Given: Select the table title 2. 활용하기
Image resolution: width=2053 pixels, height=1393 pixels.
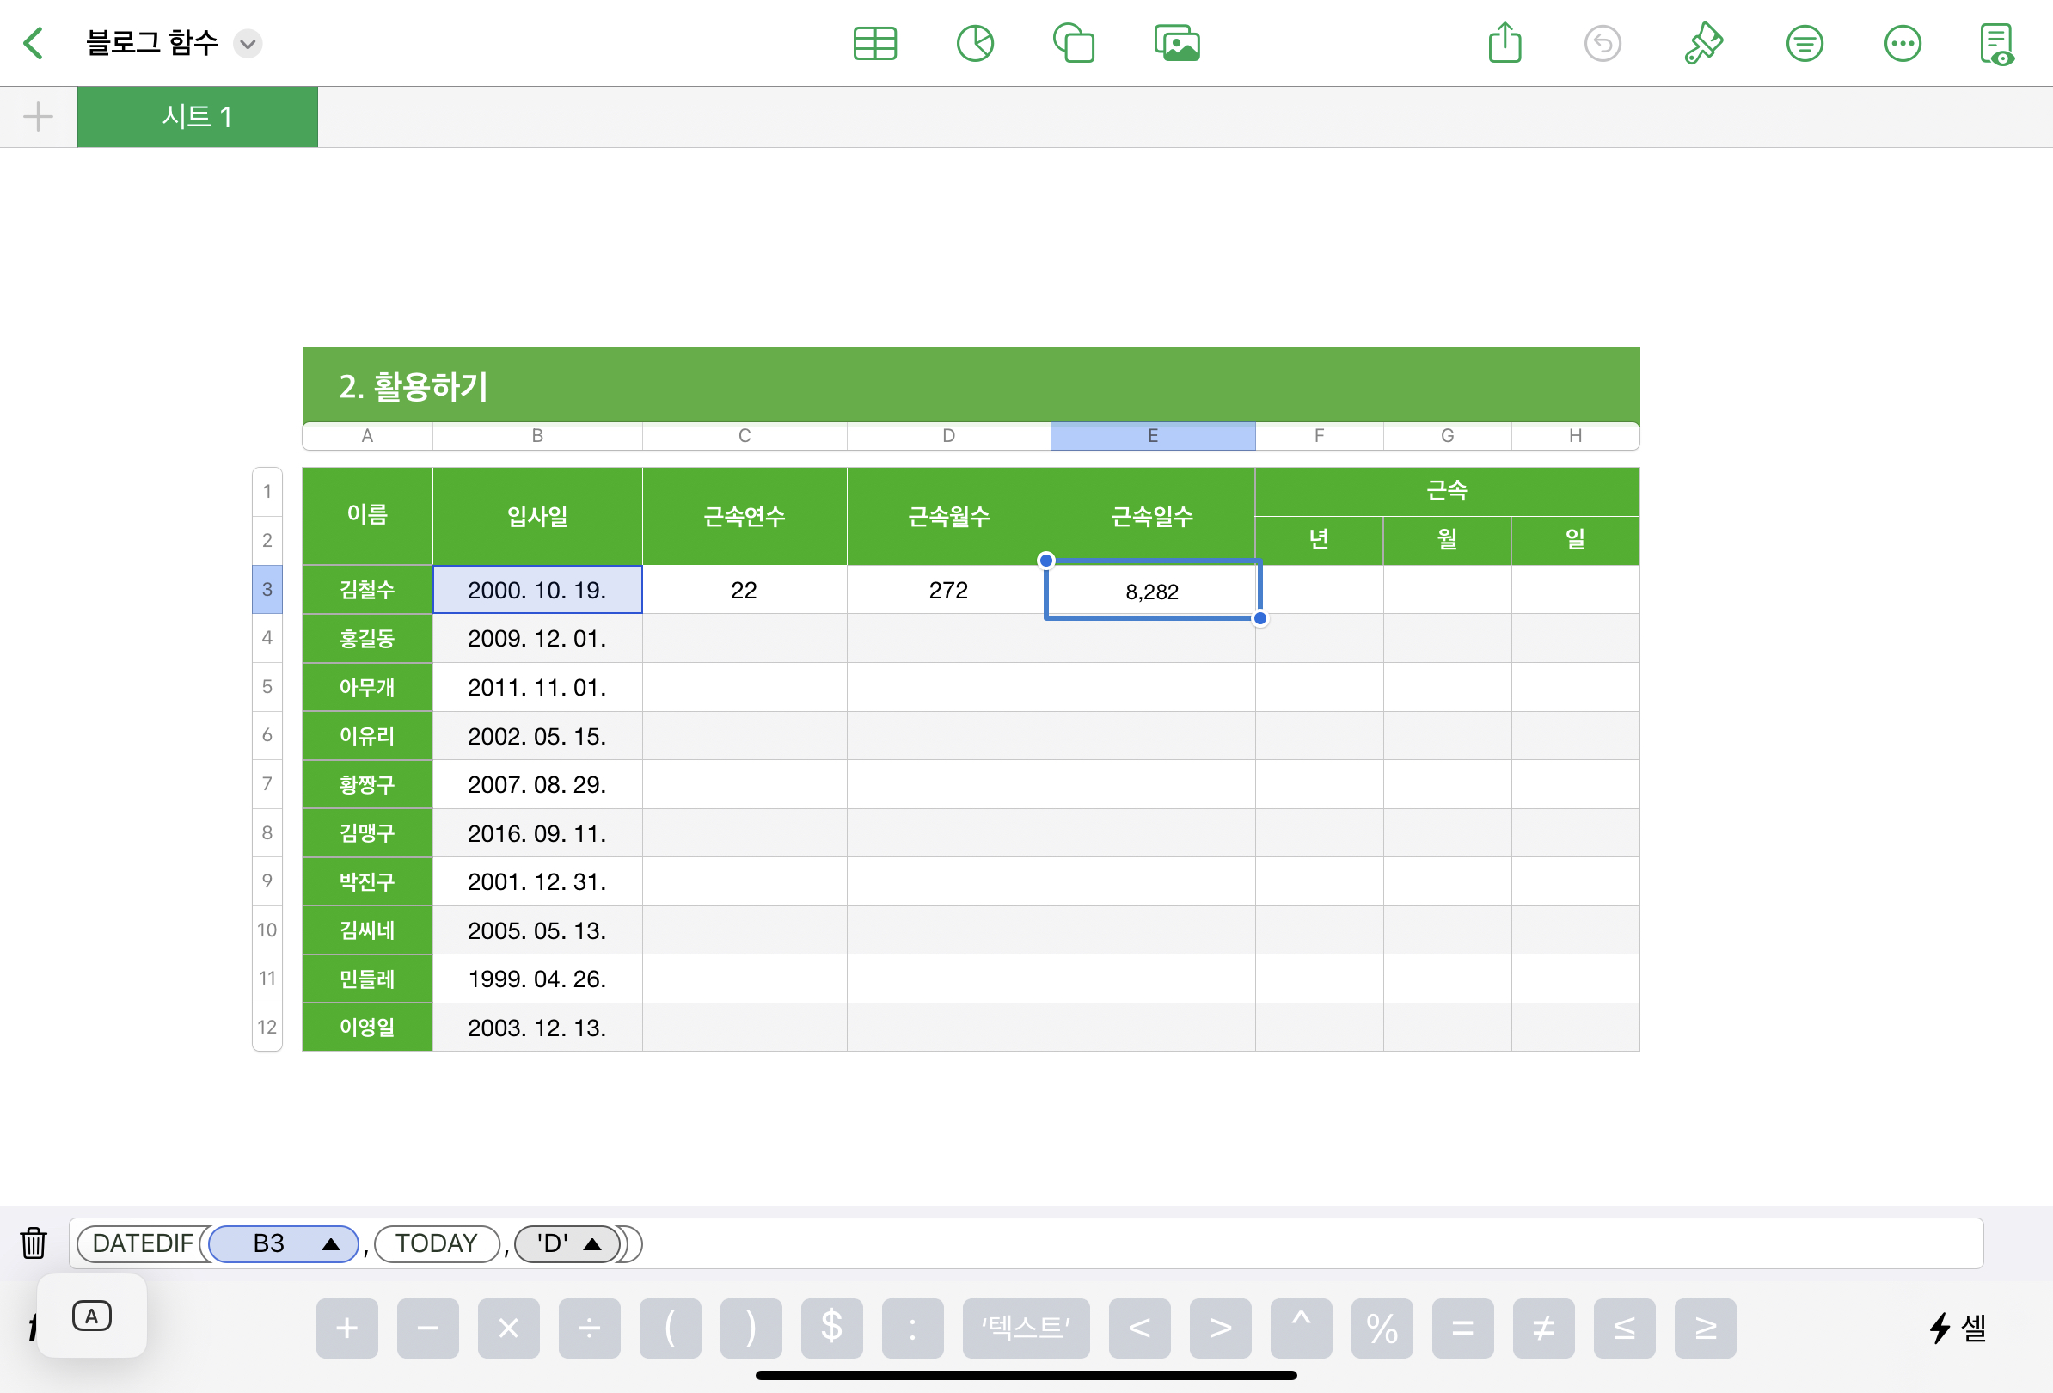Looking at the screenshot, I should 414,386.
